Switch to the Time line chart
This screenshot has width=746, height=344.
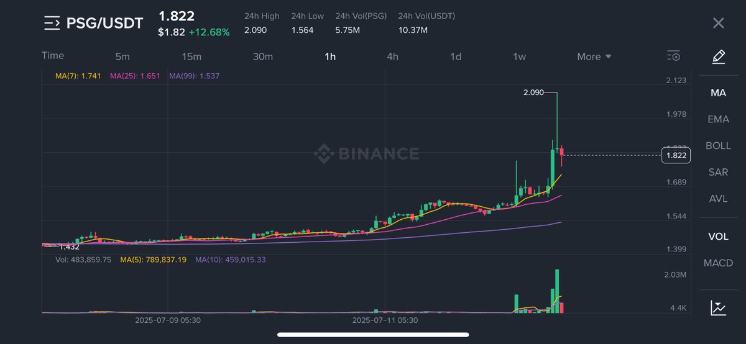(53, 55)
